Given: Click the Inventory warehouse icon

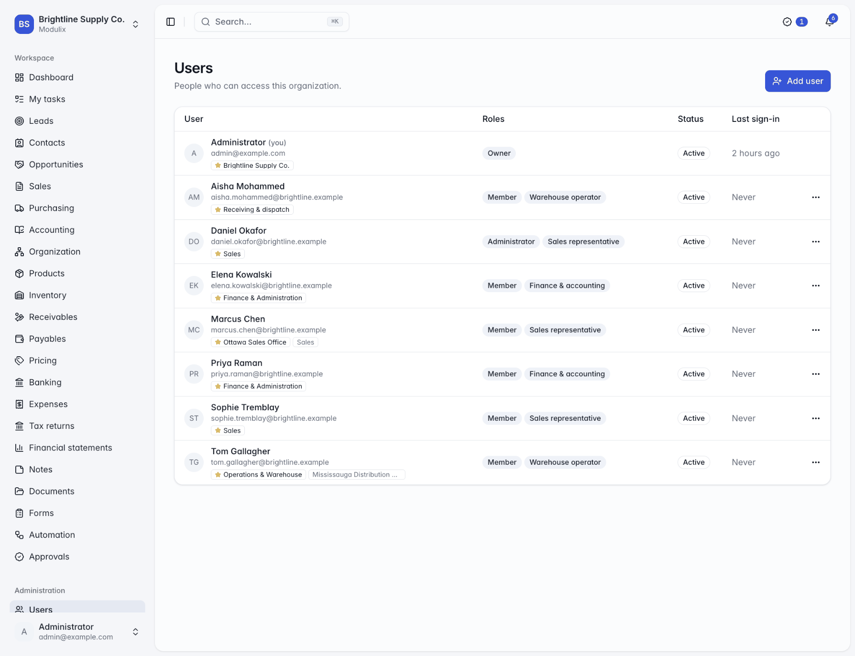Looking at the screenshot, I should pyautogui.click(x=19, y=295).
